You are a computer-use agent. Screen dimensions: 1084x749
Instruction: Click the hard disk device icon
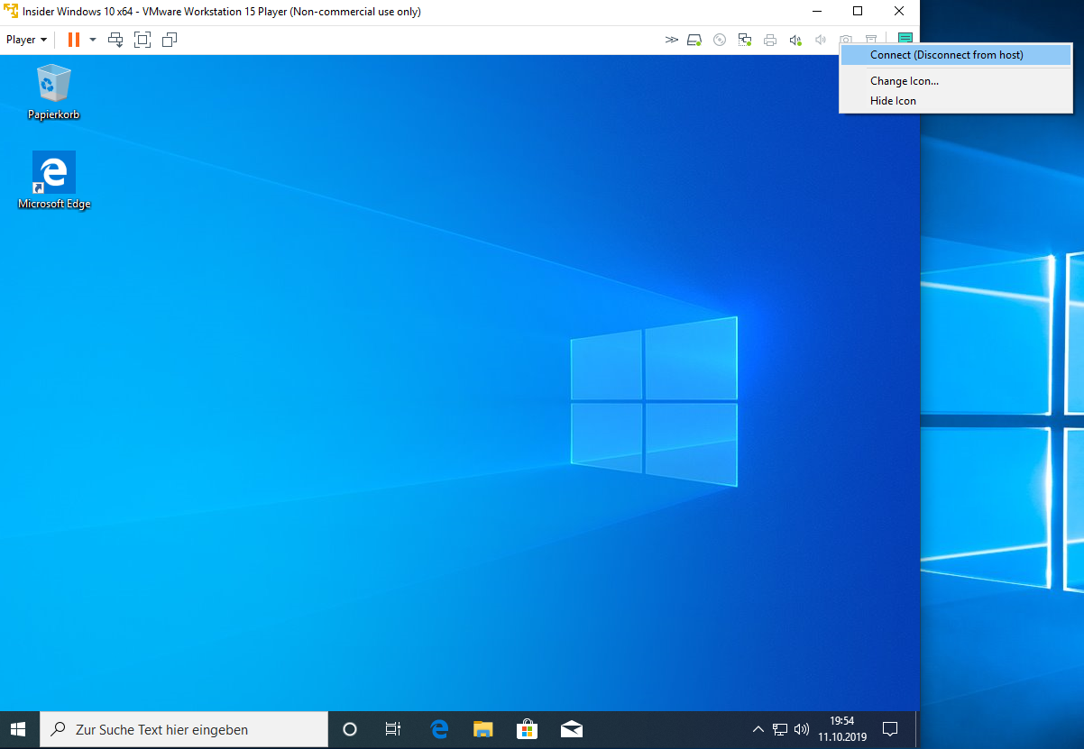pyautogui.click(x=694, y=40)
